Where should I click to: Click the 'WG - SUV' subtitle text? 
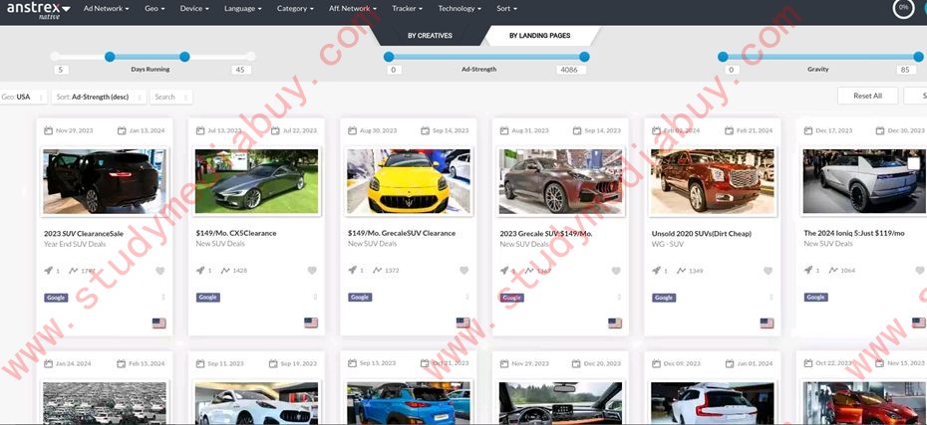[668, 244]
